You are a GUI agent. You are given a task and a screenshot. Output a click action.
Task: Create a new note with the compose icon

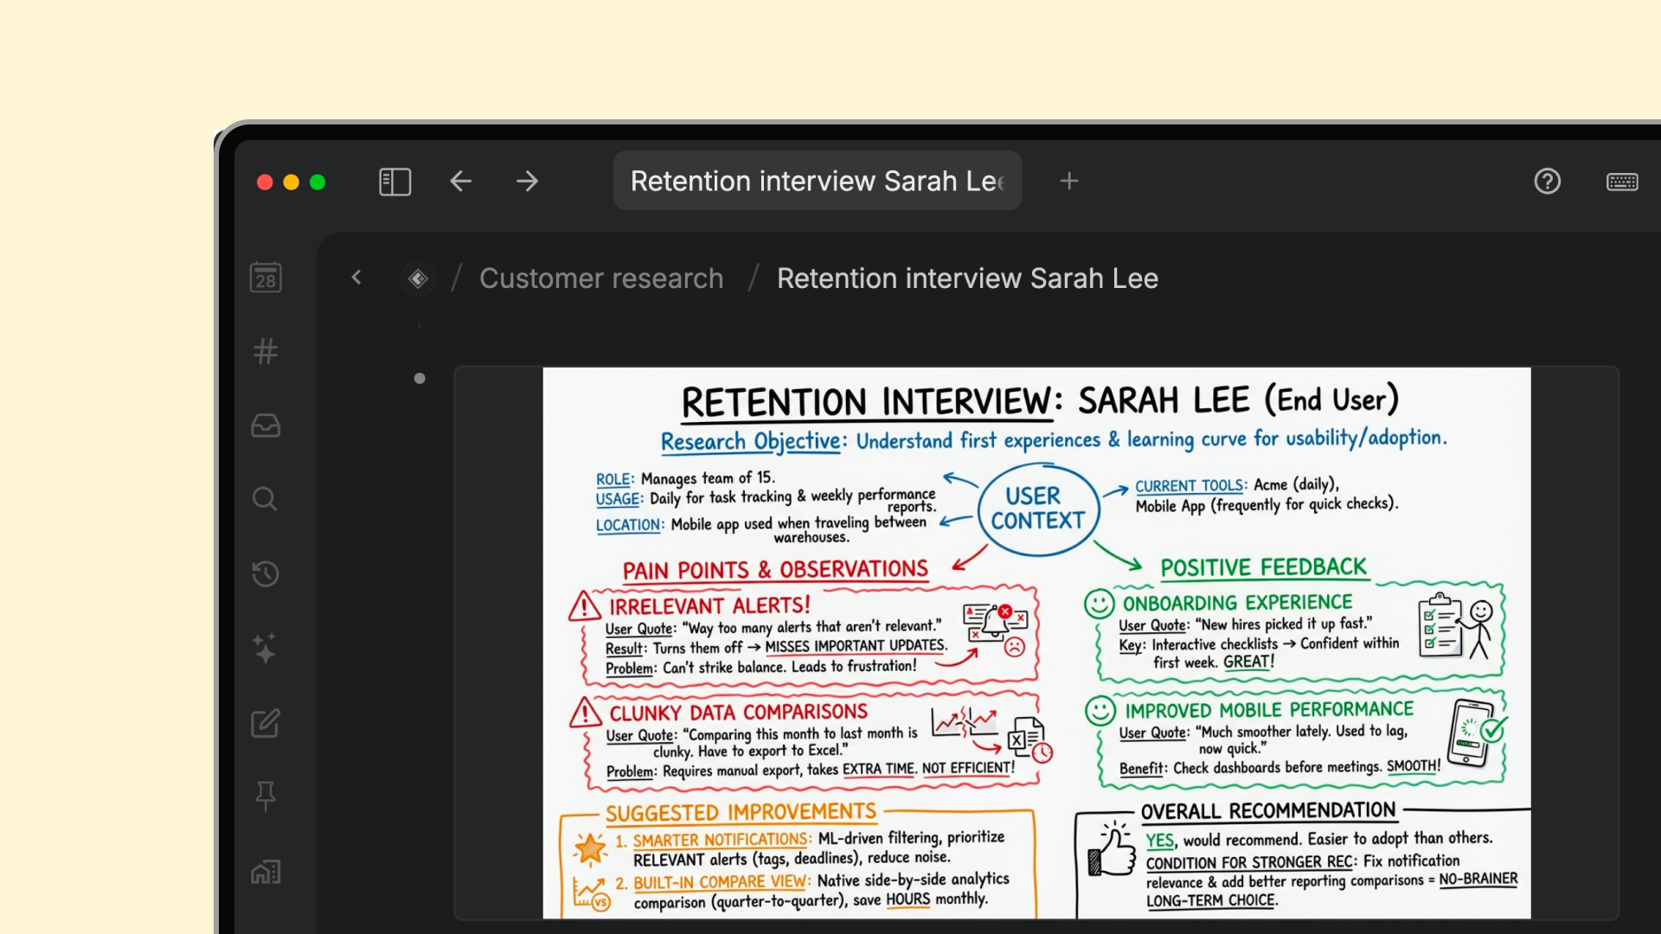pyautogui.click(x=266, y=723)
